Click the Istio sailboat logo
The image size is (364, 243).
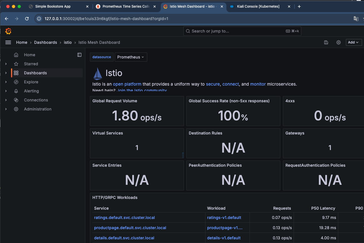pos(97,73)
